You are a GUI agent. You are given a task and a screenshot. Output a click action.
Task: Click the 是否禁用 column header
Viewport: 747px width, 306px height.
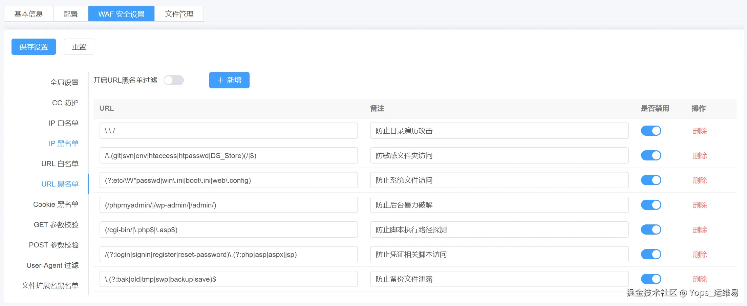point(655,108)
